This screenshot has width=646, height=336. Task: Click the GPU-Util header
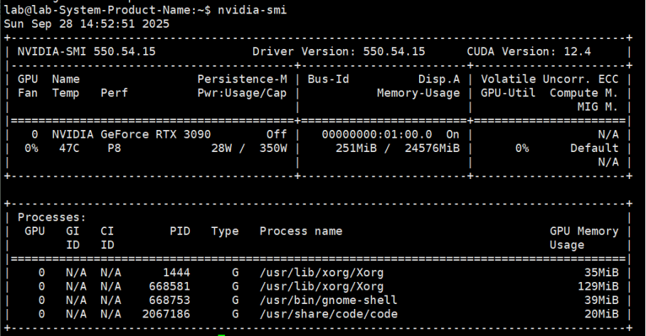point(508,93)
